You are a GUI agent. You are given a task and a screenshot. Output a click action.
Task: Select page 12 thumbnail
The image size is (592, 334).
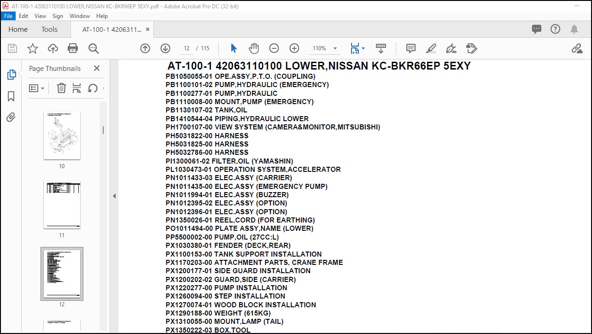pyautogui.click(x=62, y=274)
